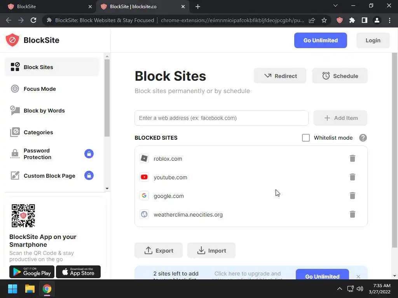
Task: Click the Password Protection lock badge
Action: click(89, 154)
